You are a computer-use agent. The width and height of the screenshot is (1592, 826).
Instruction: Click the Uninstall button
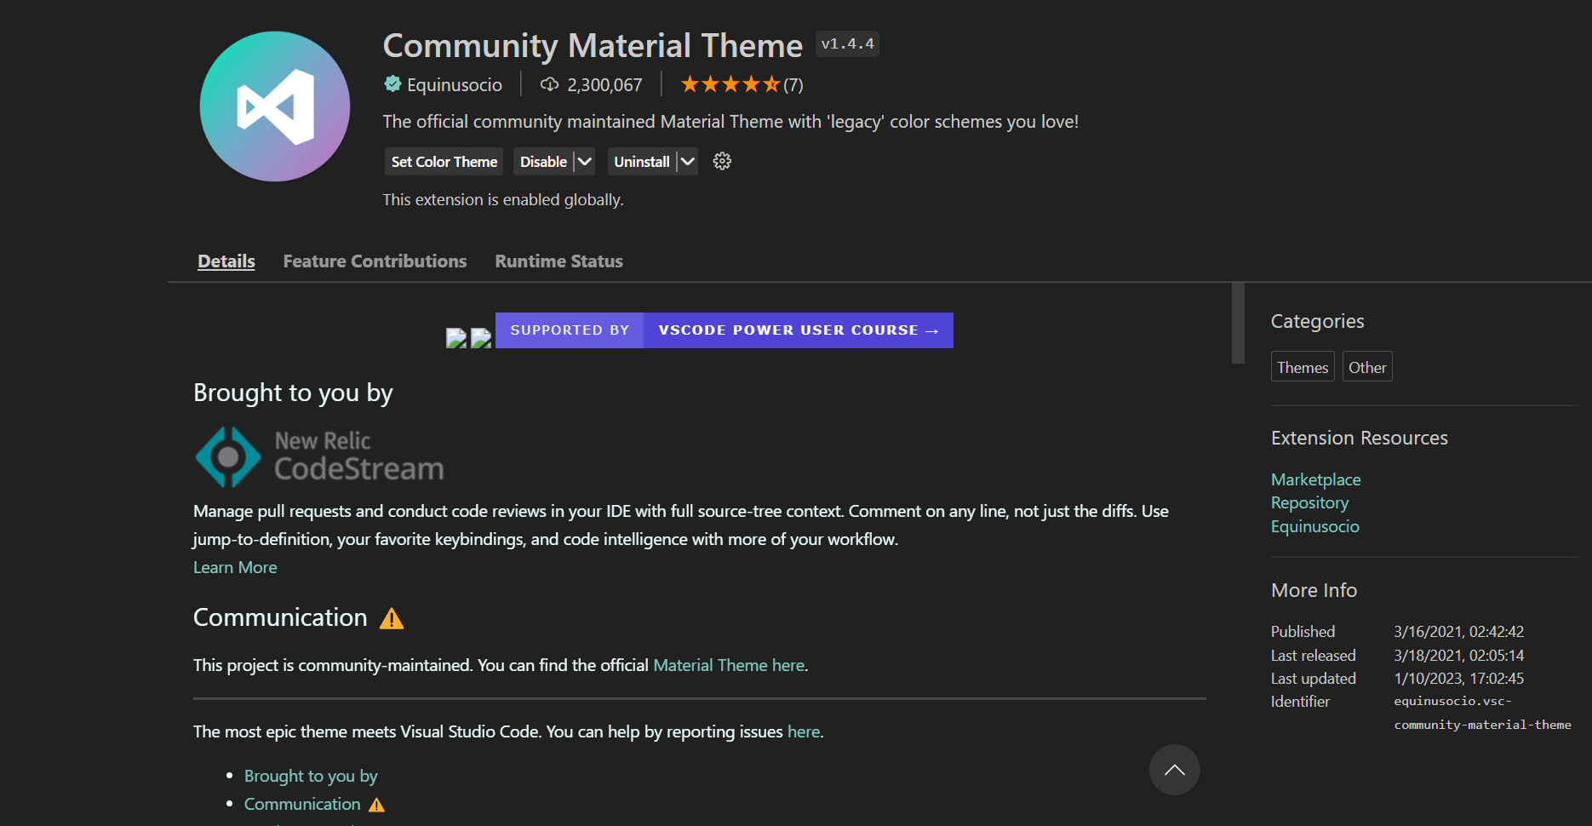642,161
